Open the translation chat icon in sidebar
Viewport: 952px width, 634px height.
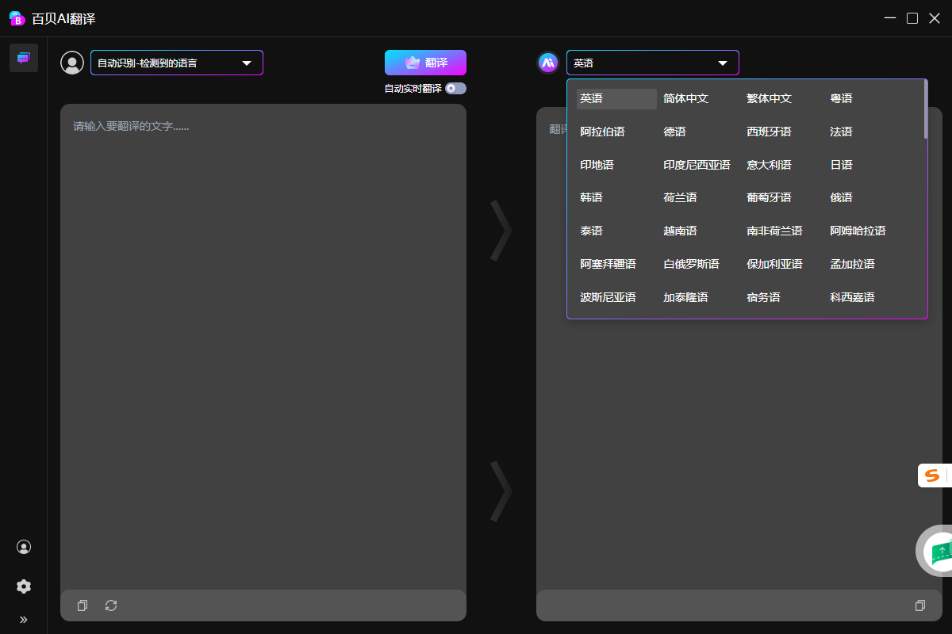point(24,58)
